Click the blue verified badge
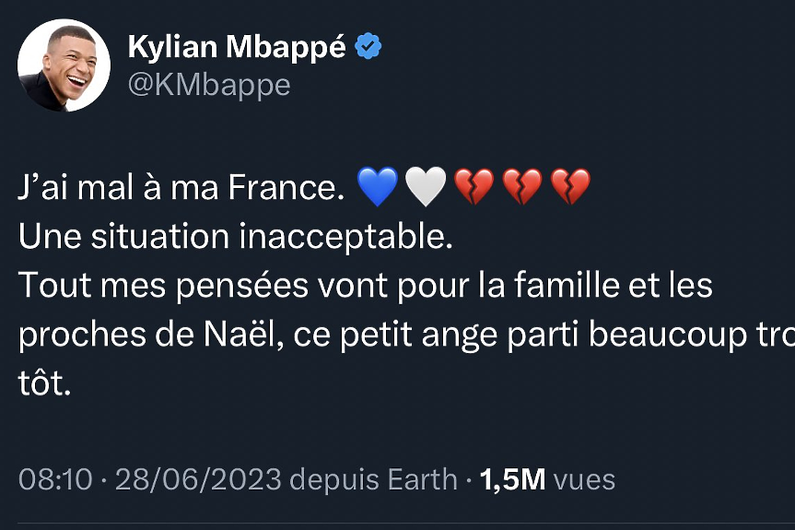Screen dimensions: 795x530 click(x=369, y=45)
